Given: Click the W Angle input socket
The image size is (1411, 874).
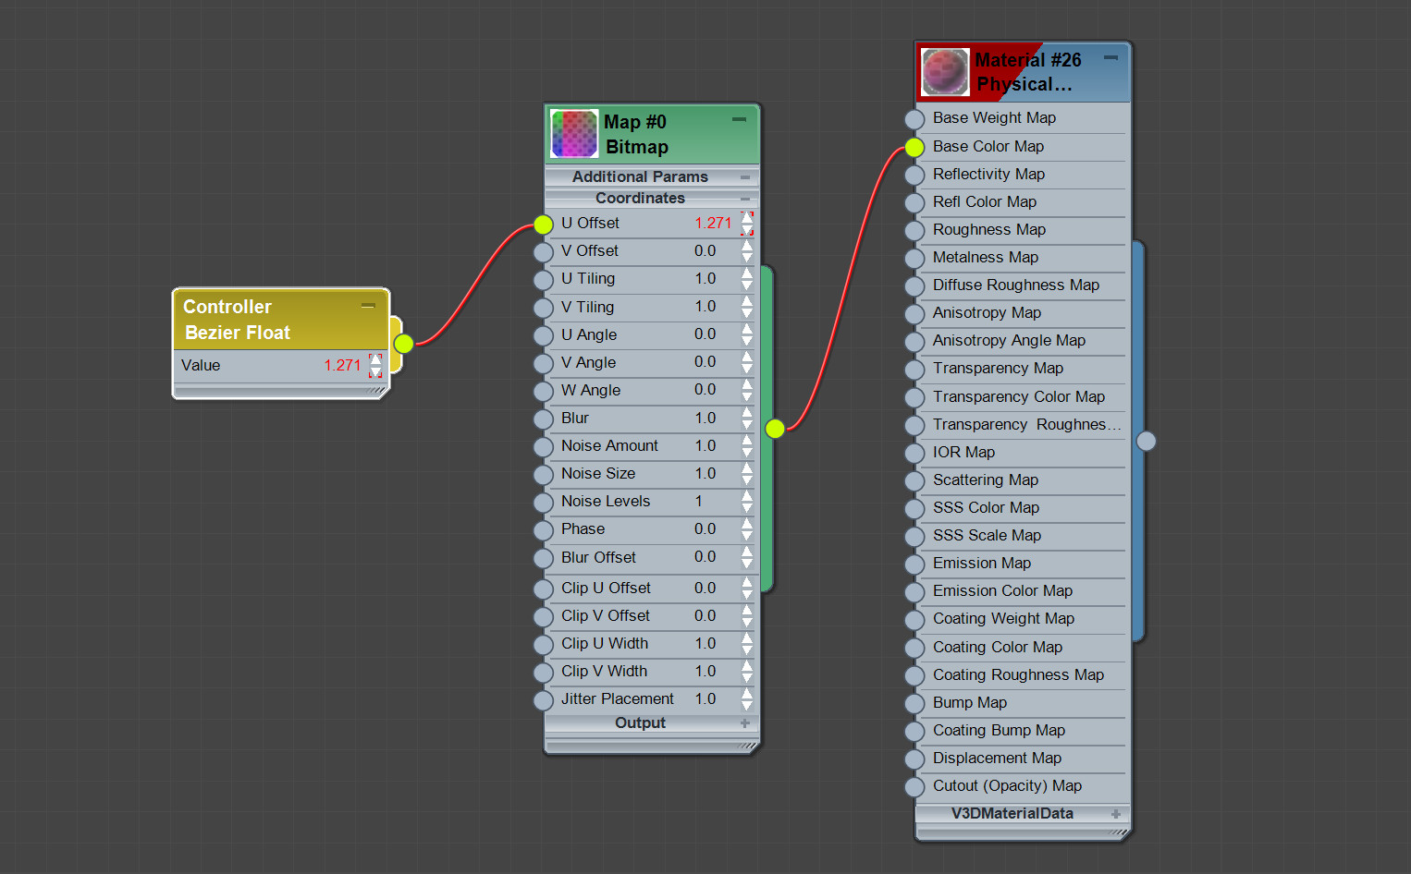Looking at the screenshot, I should (544, 391).
